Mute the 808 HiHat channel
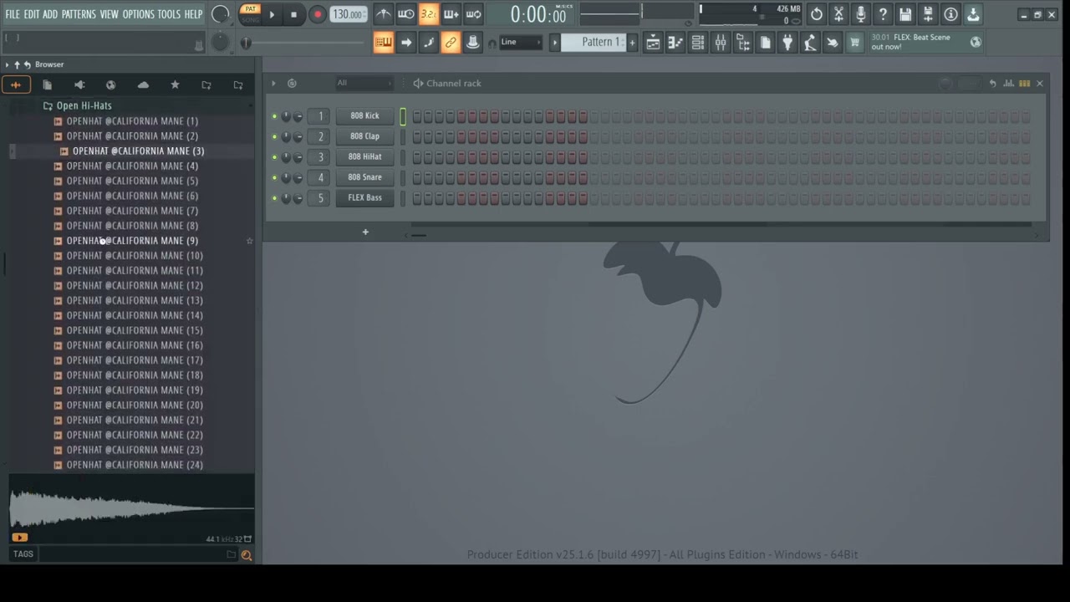This screenshot has width=1070, height=602. (274, 157)
